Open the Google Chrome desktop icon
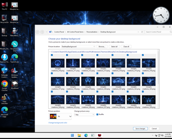Viewport: 172px width, 139px height. tap(4, 86)
